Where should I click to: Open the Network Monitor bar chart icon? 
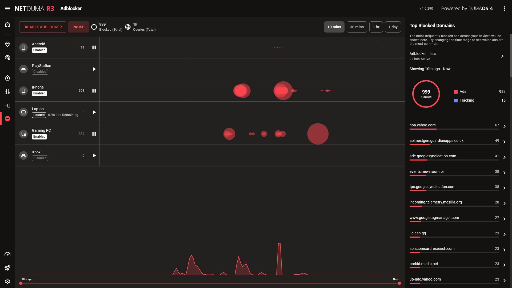point(7,91)
